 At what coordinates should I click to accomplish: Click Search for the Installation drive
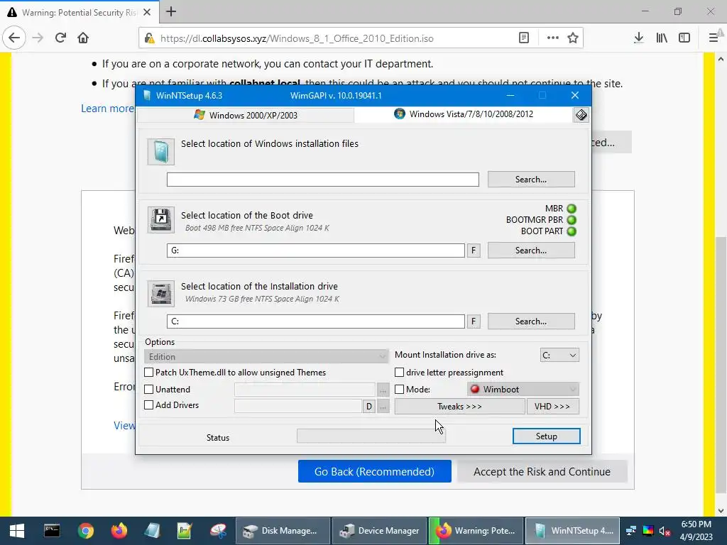pos(531,321)
